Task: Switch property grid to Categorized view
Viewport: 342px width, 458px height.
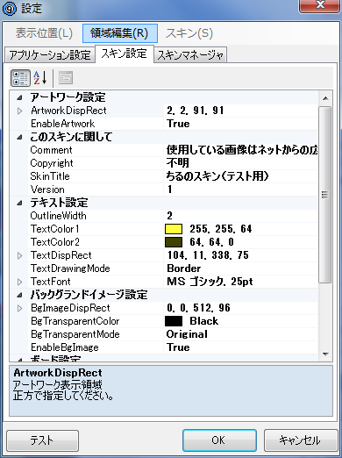Action: pos(20,78)
